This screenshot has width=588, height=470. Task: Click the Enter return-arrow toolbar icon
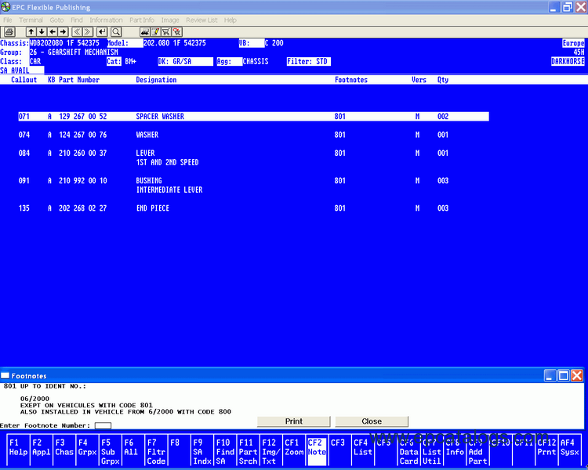tap(102, 31)
